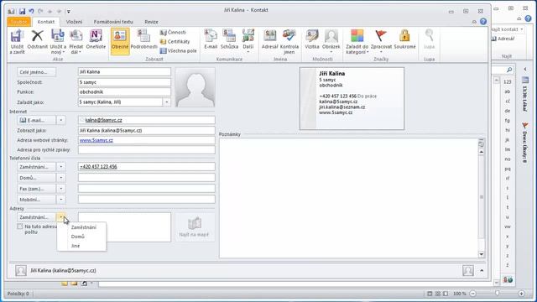Open Outlook help question mark

coord(483,22)
